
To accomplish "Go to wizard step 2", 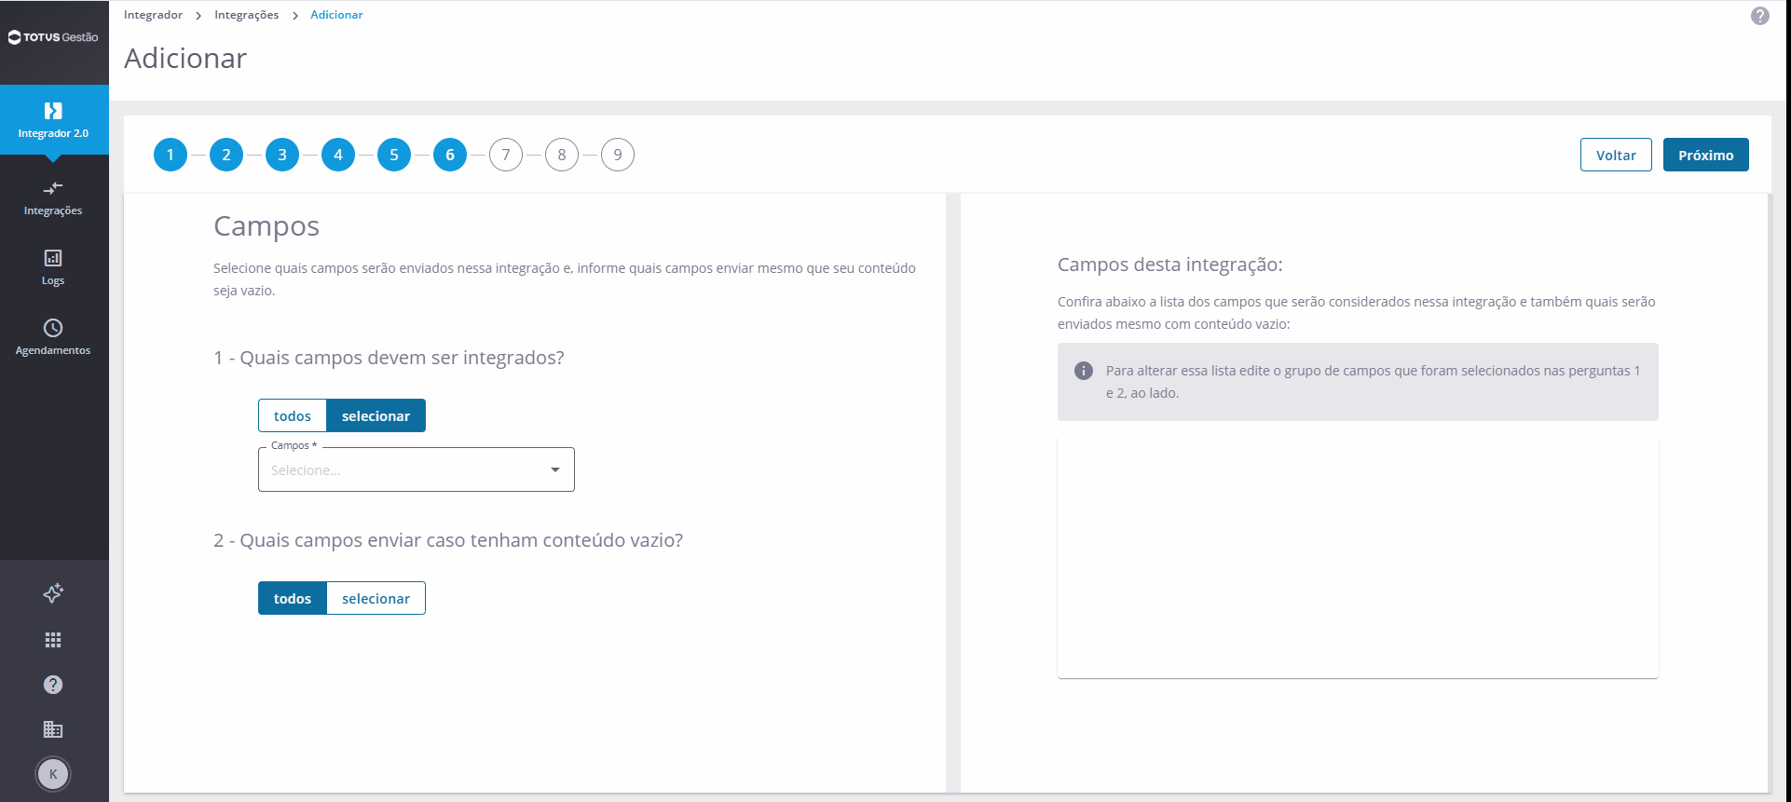I will pos(226,155).
